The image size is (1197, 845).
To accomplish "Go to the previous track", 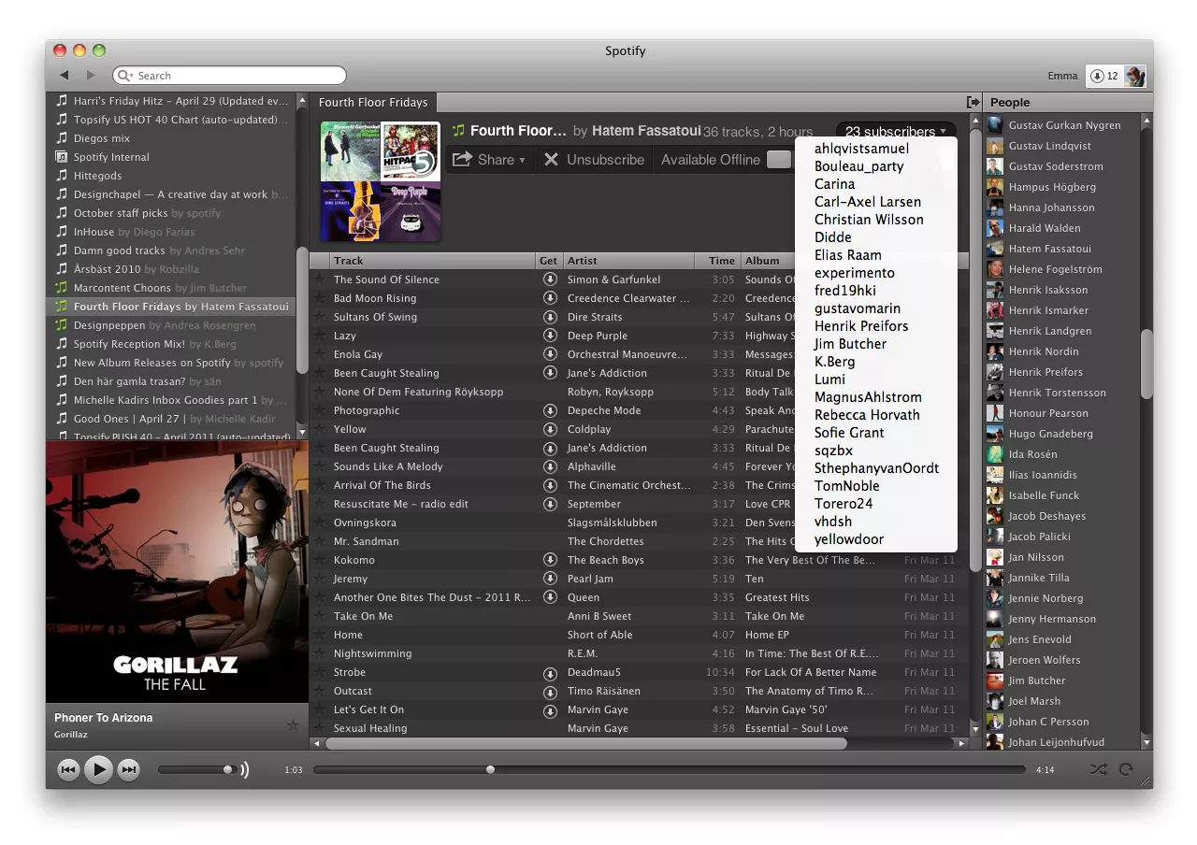I will [68, 769].
